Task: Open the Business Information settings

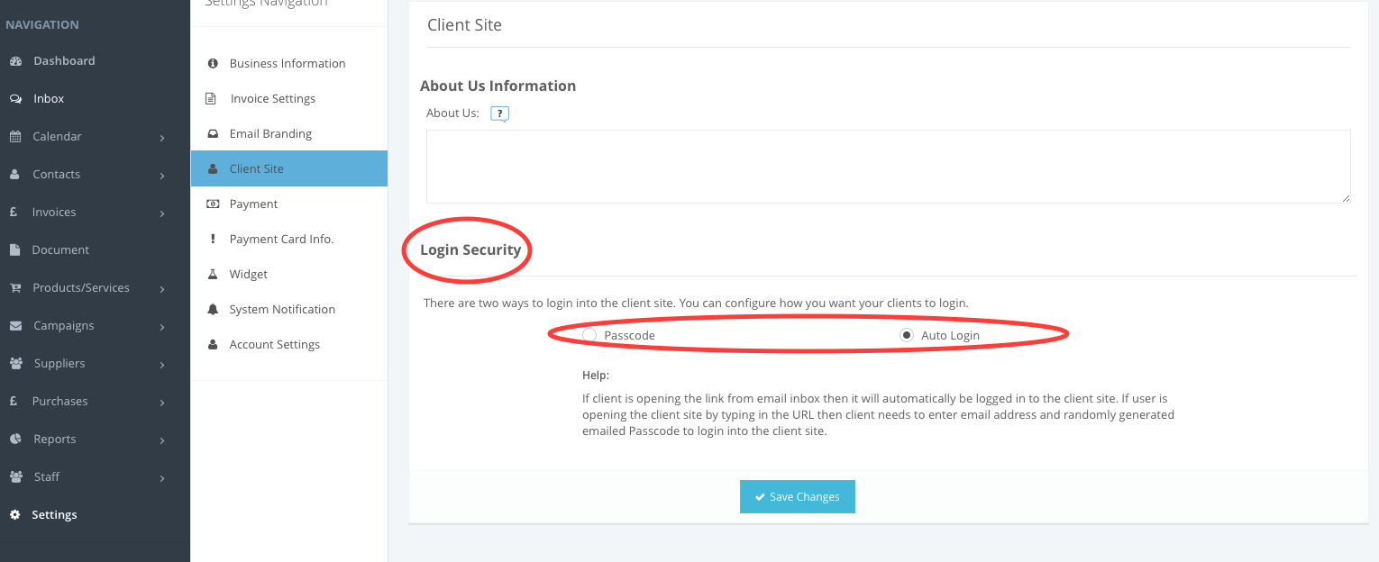Action: (x=287, y=64)
